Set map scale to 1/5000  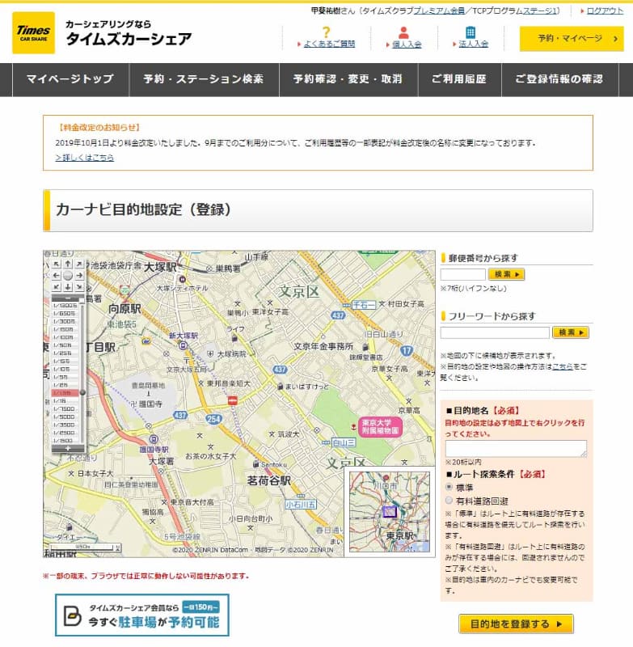point(65,417)
